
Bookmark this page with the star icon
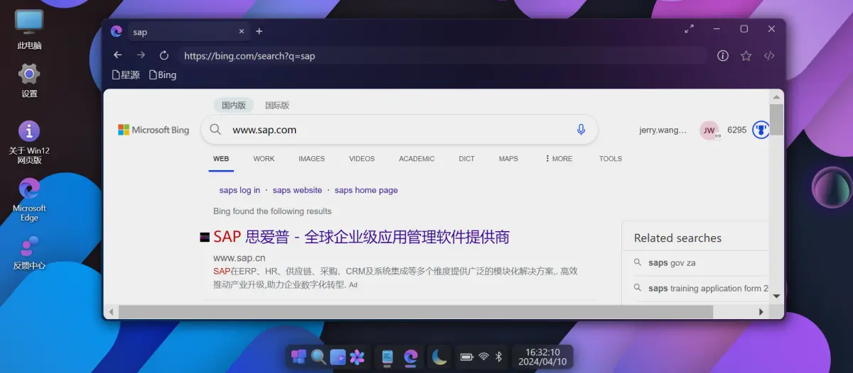(x=746, y=55)
